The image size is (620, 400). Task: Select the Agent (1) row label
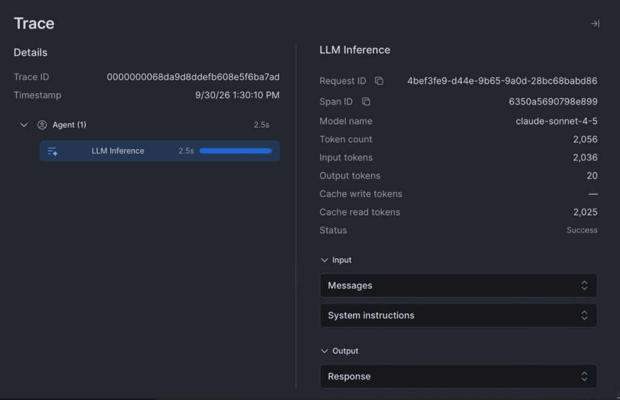[x=69, y=125]
